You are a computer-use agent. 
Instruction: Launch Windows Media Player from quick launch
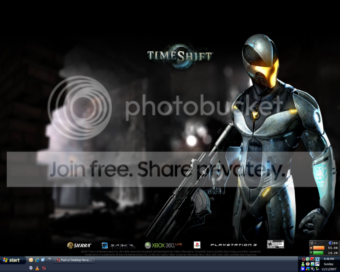click(31, 268)
